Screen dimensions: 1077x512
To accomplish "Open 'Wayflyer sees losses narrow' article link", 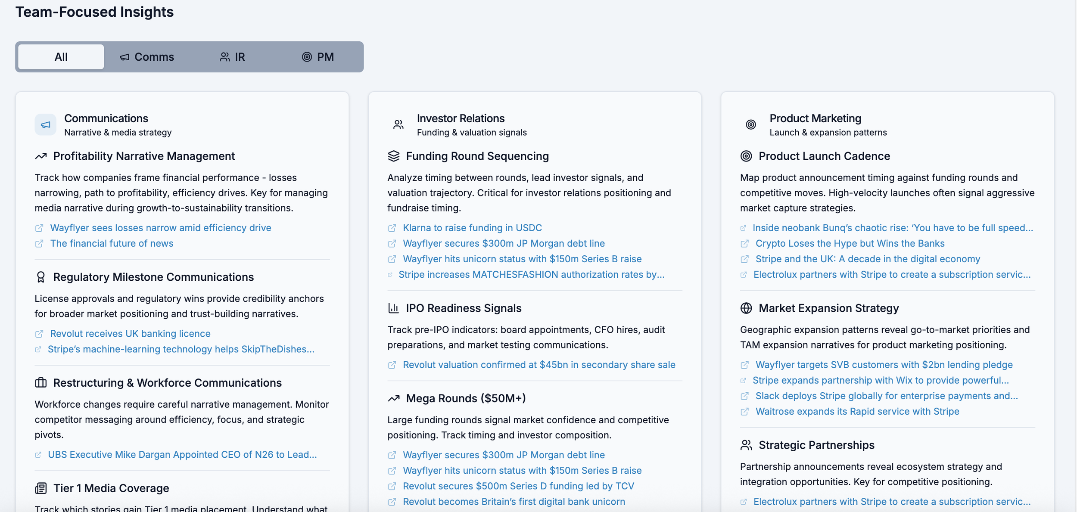I will [x=160, y=228].
